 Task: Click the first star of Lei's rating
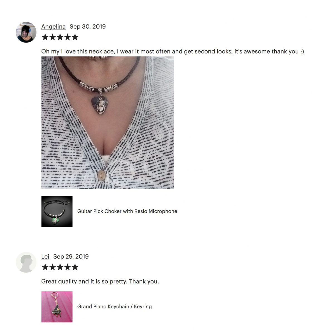click(45, 267)
